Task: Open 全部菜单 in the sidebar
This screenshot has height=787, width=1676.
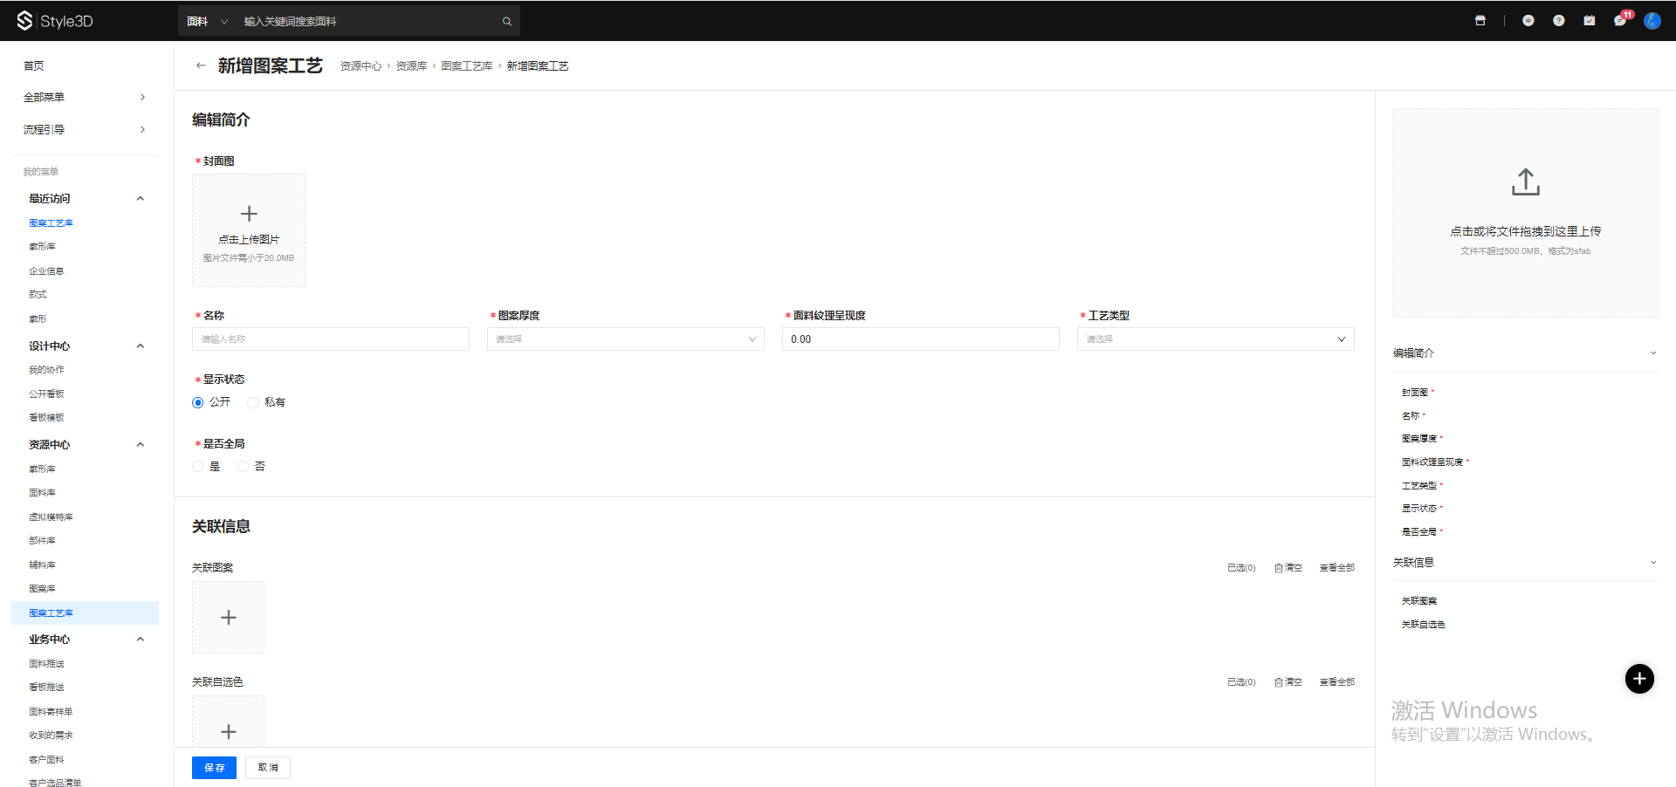Action: (84, 97)
